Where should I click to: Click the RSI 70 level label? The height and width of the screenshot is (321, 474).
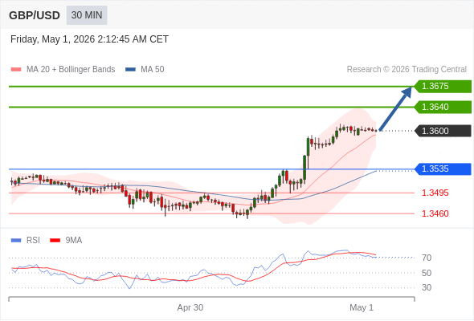tap(427, 258)
